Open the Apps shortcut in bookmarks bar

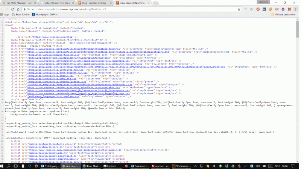pyautogui.click(x=5, y=14)
